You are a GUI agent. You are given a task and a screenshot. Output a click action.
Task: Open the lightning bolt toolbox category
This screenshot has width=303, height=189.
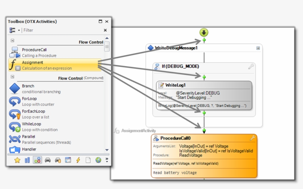78,160
